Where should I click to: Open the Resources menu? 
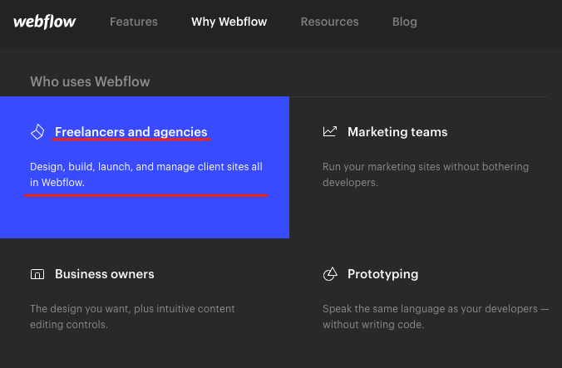click(x=329, y=22)
